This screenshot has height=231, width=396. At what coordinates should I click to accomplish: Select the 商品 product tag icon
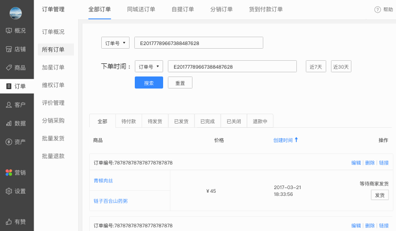[x=8, y=68]
